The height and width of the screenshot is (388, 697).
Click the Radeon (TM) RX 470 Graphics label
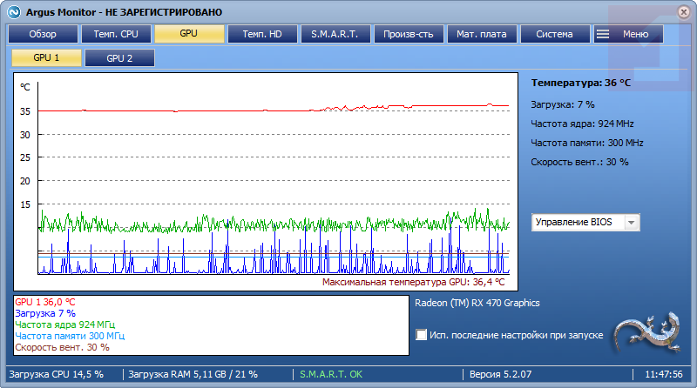tap(477, 304)
